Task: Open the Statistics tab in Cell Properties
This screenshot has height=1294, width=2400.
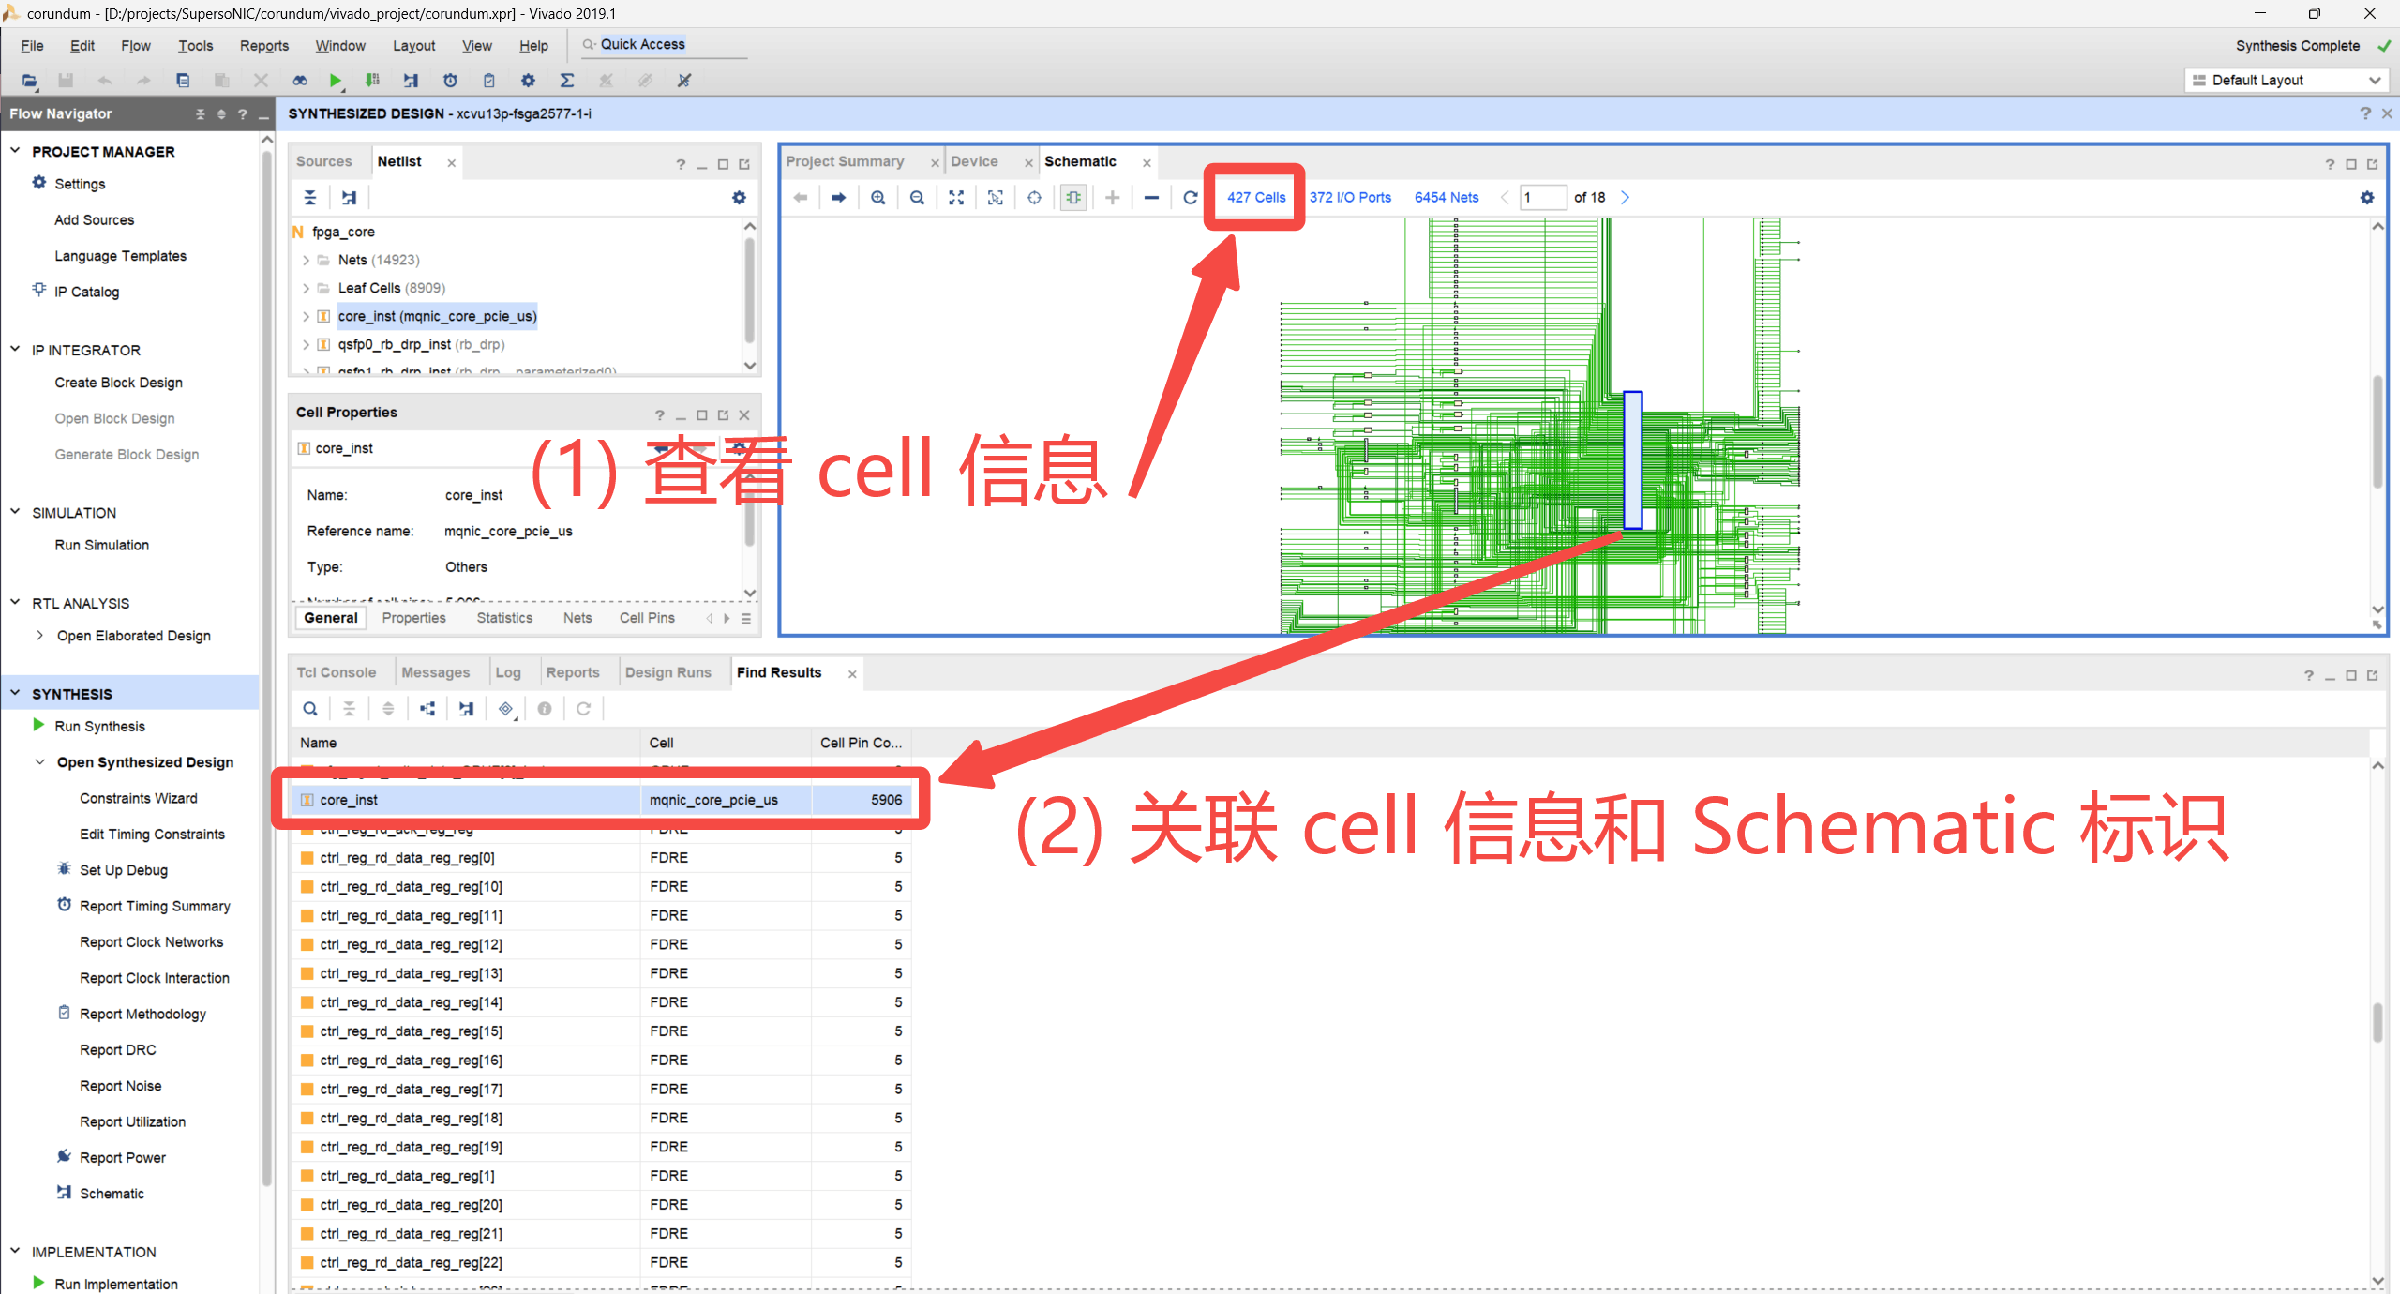Action: (503, 618)
